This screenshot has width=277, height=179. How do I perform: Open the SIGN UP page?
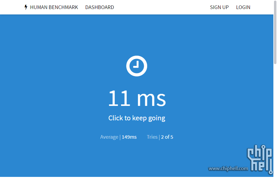[219, 7]
